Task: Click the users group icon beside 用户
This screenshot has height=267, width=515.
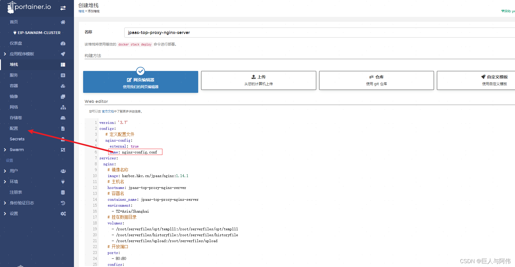Action: pyautogui.click(x=63, y=171)
